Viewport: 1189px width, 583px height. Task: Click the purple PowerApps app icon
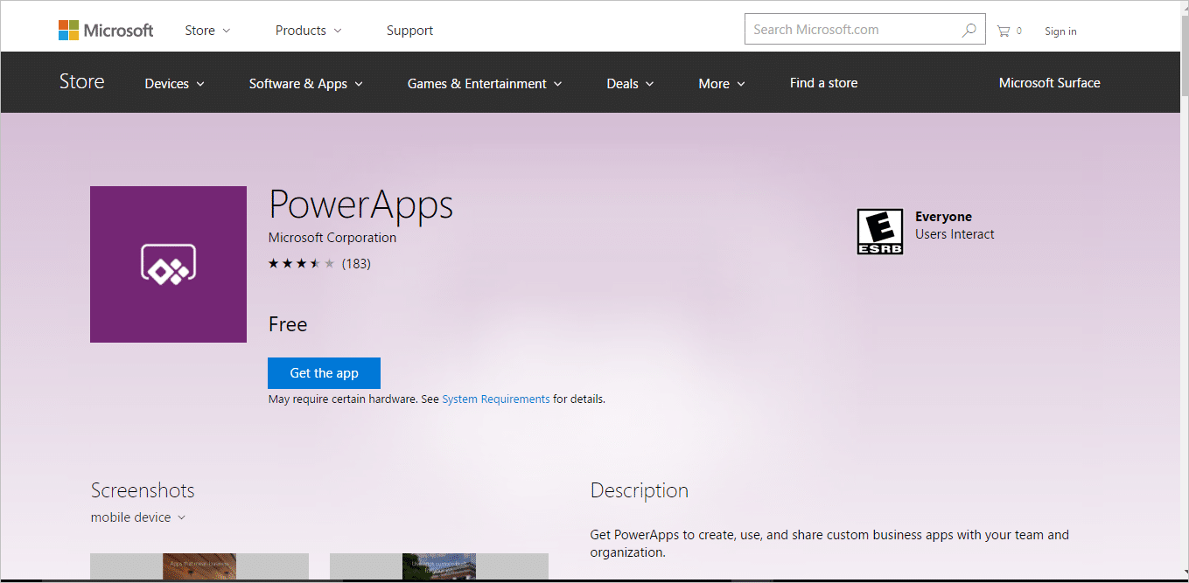[168, 264]
